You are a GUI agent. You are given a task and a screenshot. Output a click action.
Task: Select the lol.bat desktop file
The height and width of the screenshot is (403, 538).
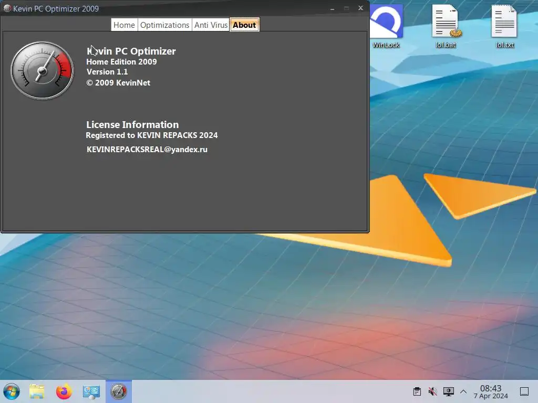click(x=446, y=26)
